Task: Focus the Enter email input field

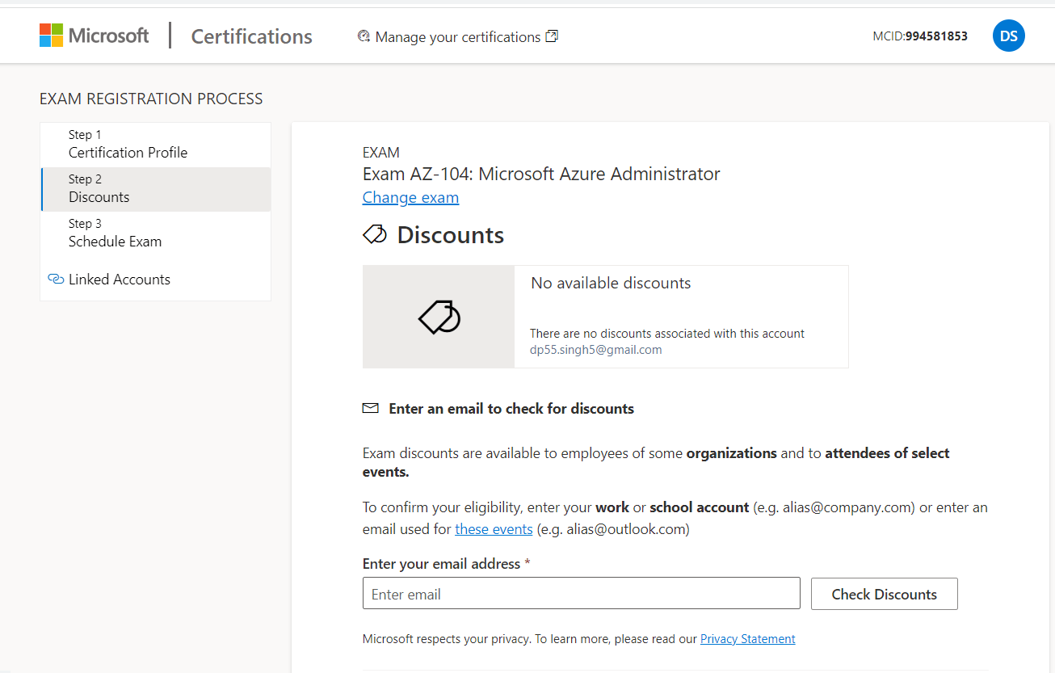Action: point(582,594)
